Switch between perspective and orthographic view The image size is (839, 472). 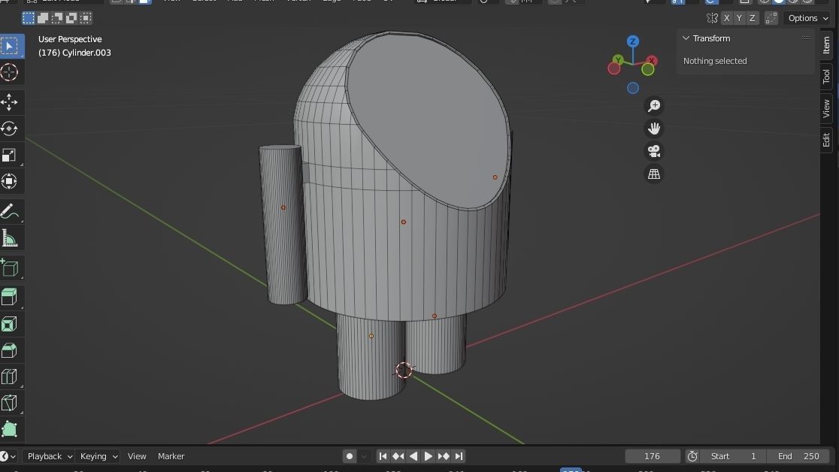point(654,174)
